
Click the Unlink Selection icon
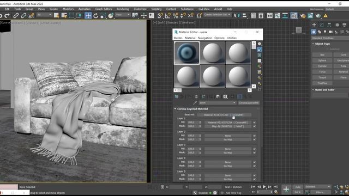[23, 16]
